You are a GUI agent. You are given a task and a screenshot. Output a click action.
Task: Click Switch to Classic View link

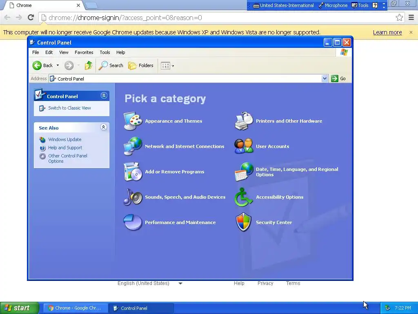(x=69, y=108)
